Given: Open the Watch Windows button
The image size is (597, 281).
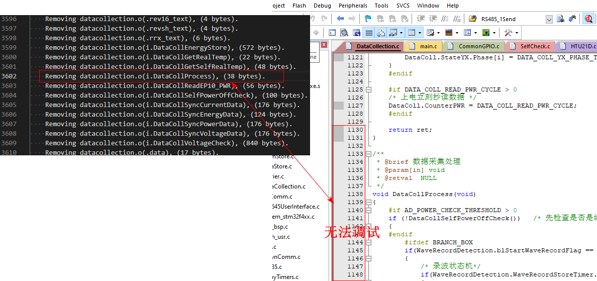Looking at the screenshot, I should point(393,32).
